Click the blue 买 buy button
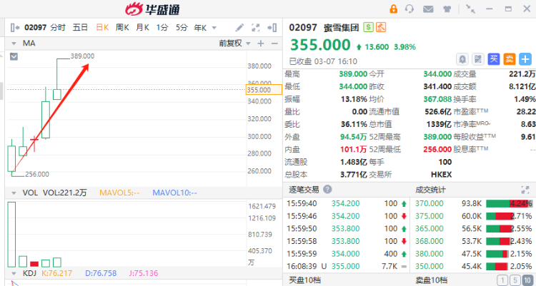 pyautogui.click(x=494, y=59)
